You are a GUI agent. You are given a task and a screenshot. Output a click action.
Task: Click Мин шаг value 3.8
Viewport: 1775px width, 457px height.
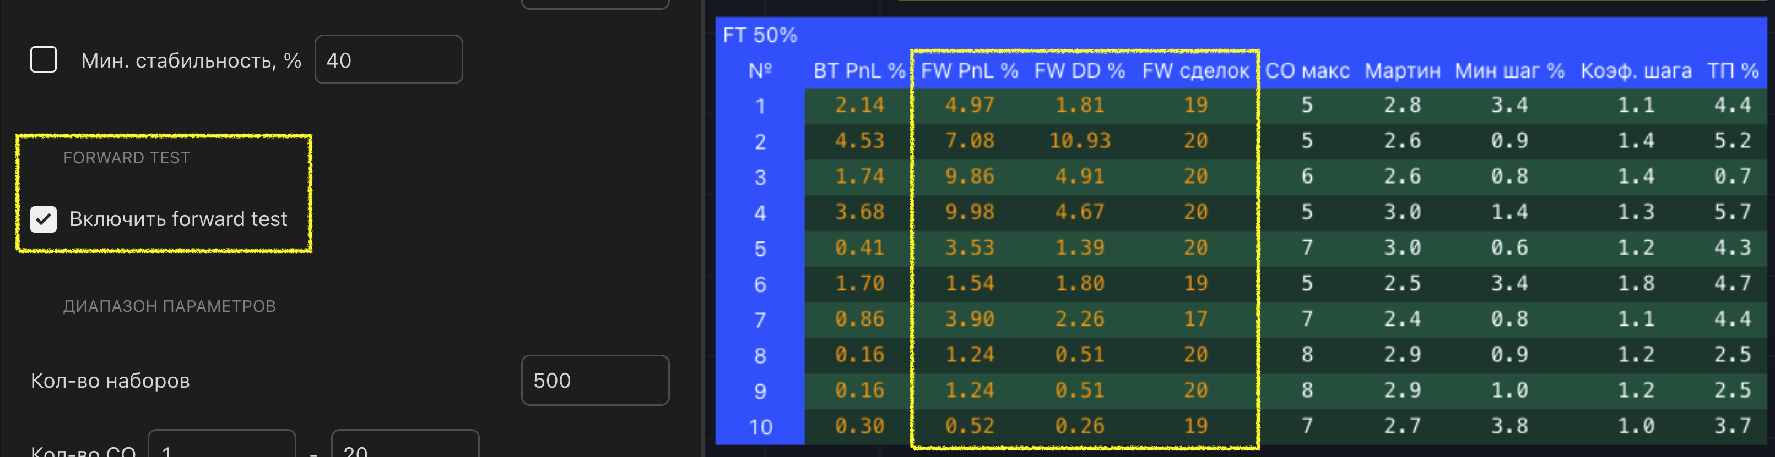click(x=1509, y=427)
